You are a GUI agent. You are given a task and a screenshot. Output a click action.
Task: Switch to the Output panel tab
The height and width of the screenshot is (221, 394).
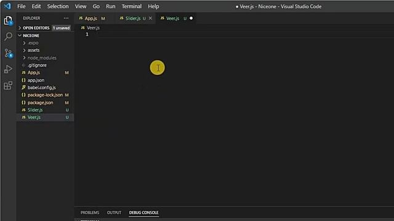coord(114,212)
